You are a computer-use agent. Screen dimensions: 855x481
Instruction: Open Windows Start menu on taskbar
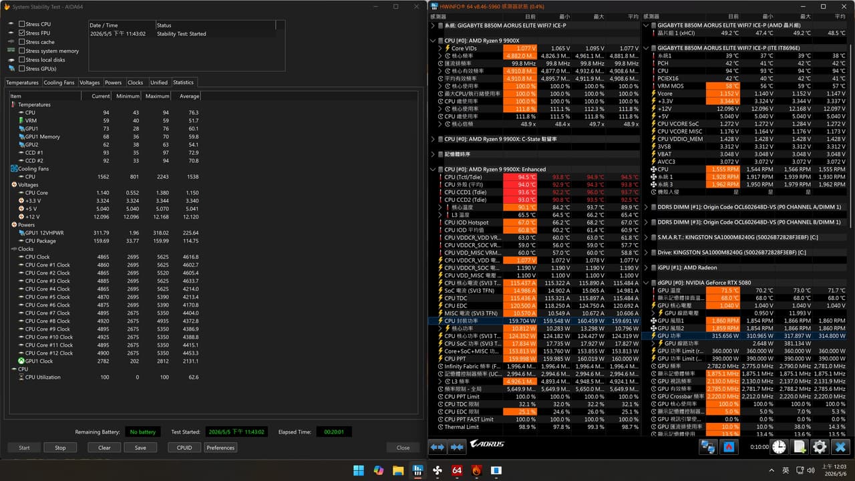coord(359,470)
